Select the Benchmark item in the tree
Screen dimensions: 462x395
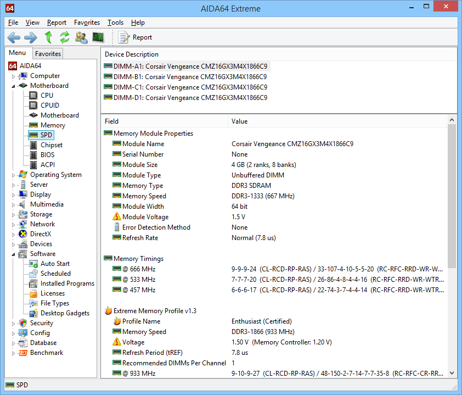point(46,353)
